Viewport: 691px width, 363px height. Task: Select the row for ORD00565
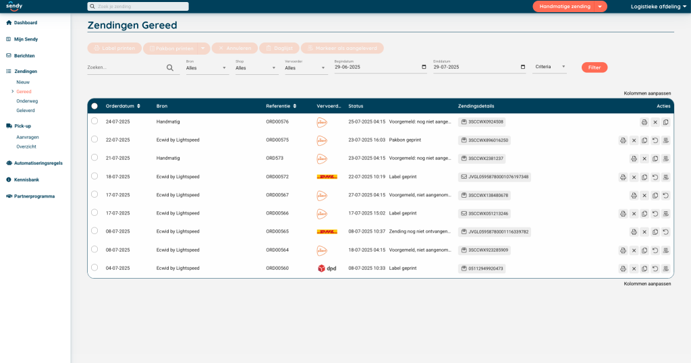click(x=94, y=231)
